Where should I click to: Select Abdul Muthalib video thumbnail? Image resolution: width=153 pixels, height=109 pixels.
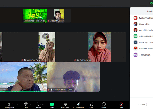59,16
